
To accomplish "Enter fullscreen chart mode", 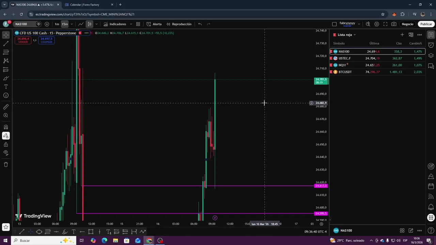I will click(x=385, y=24).
